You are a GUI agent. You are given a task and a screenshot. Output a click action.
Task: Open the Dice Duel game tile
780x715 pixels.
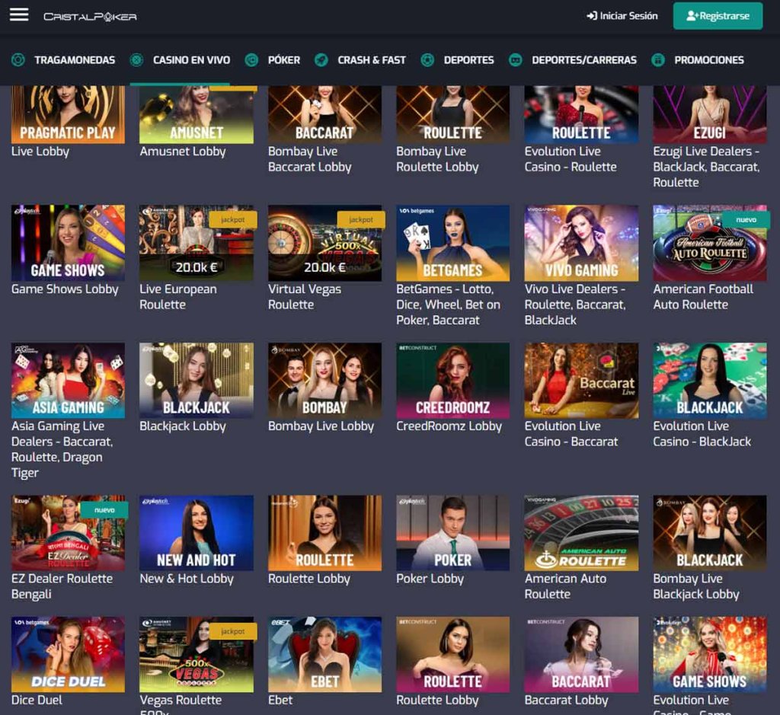tap(68, 654)
